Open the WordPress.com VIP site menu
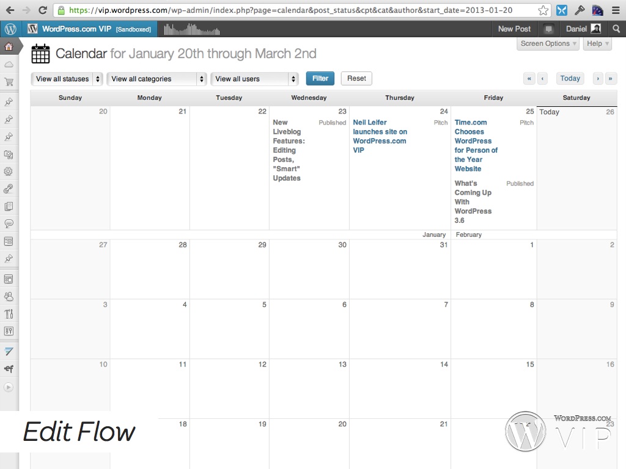The width and height of the screenshot is (626, 469). coord(90,29)
